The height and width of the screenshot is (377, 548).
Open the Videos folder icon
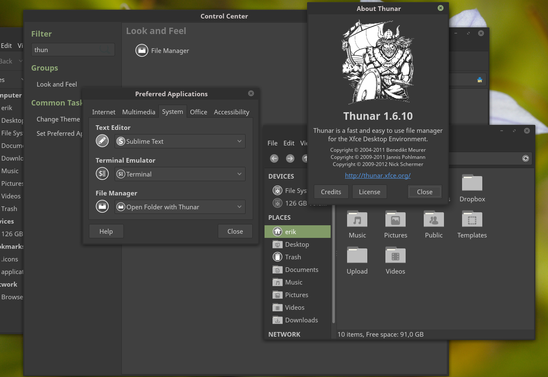point(396,256)
